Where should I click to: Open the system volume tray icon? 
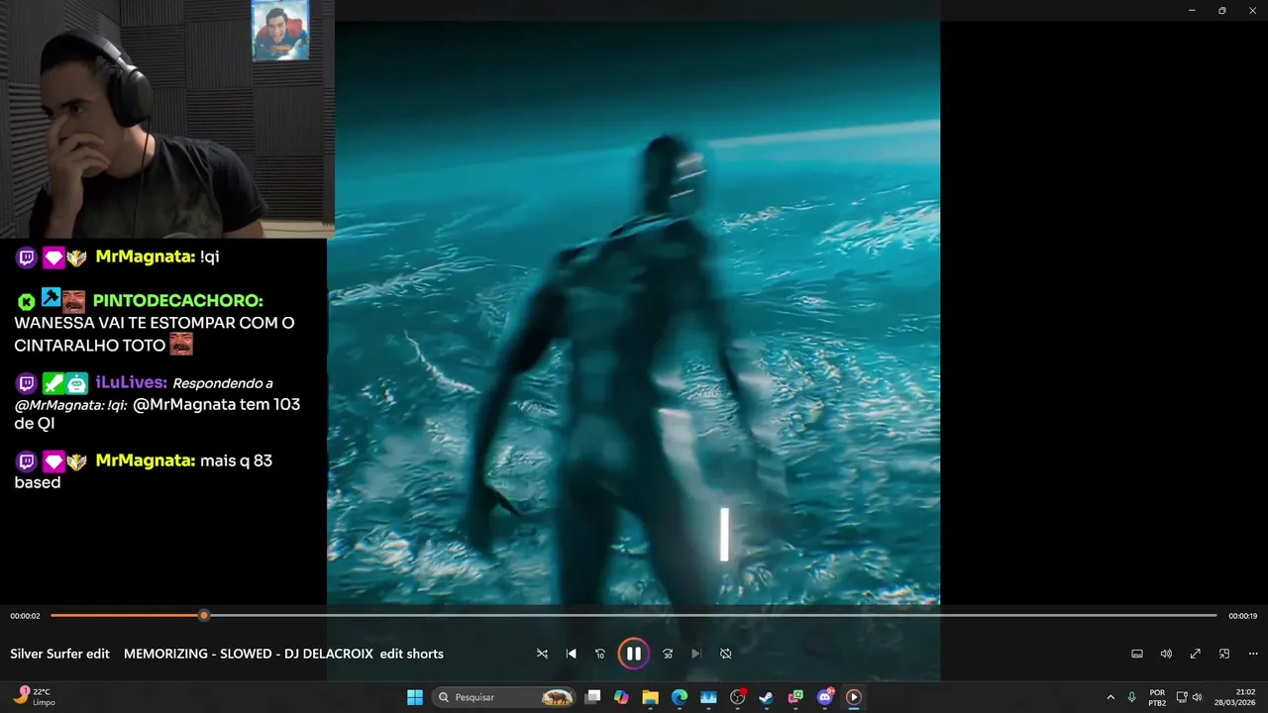point(1198,697)
